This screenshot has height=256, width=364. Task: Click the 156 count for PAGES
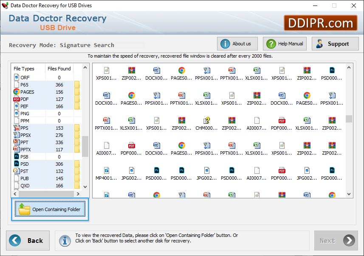(x=59, y=92)
